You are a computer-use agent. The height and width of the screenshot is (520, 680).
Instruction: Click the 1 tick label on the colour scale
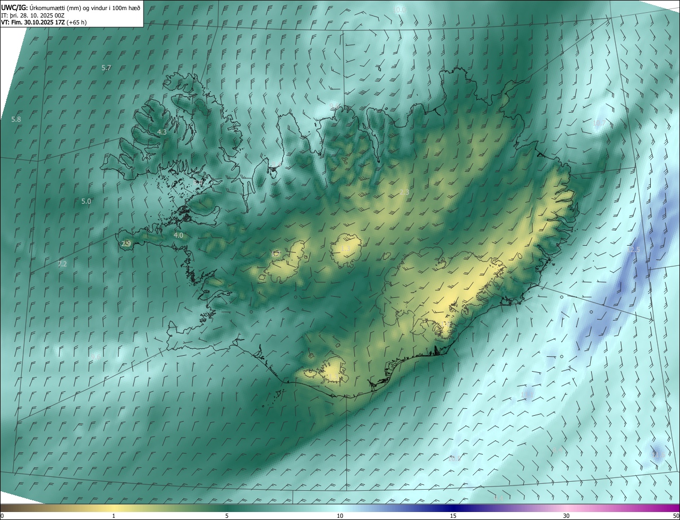point(114,516)
